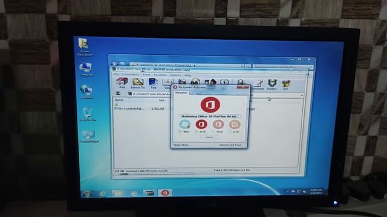Click the Size column header in WinRAR
The height and width of the screenshot is (217, 387).
161,100
